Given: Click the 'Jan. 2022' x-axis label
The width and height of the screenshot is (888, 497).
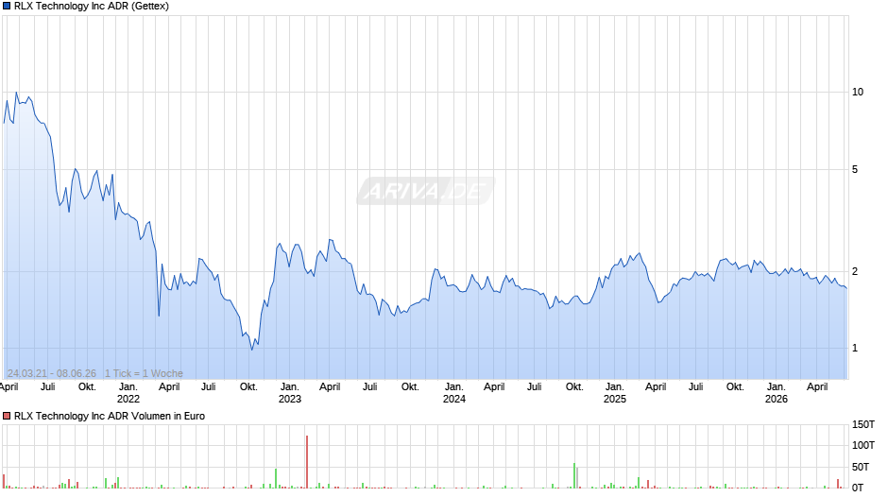Looking at the screenshot, I should (128, 393).
